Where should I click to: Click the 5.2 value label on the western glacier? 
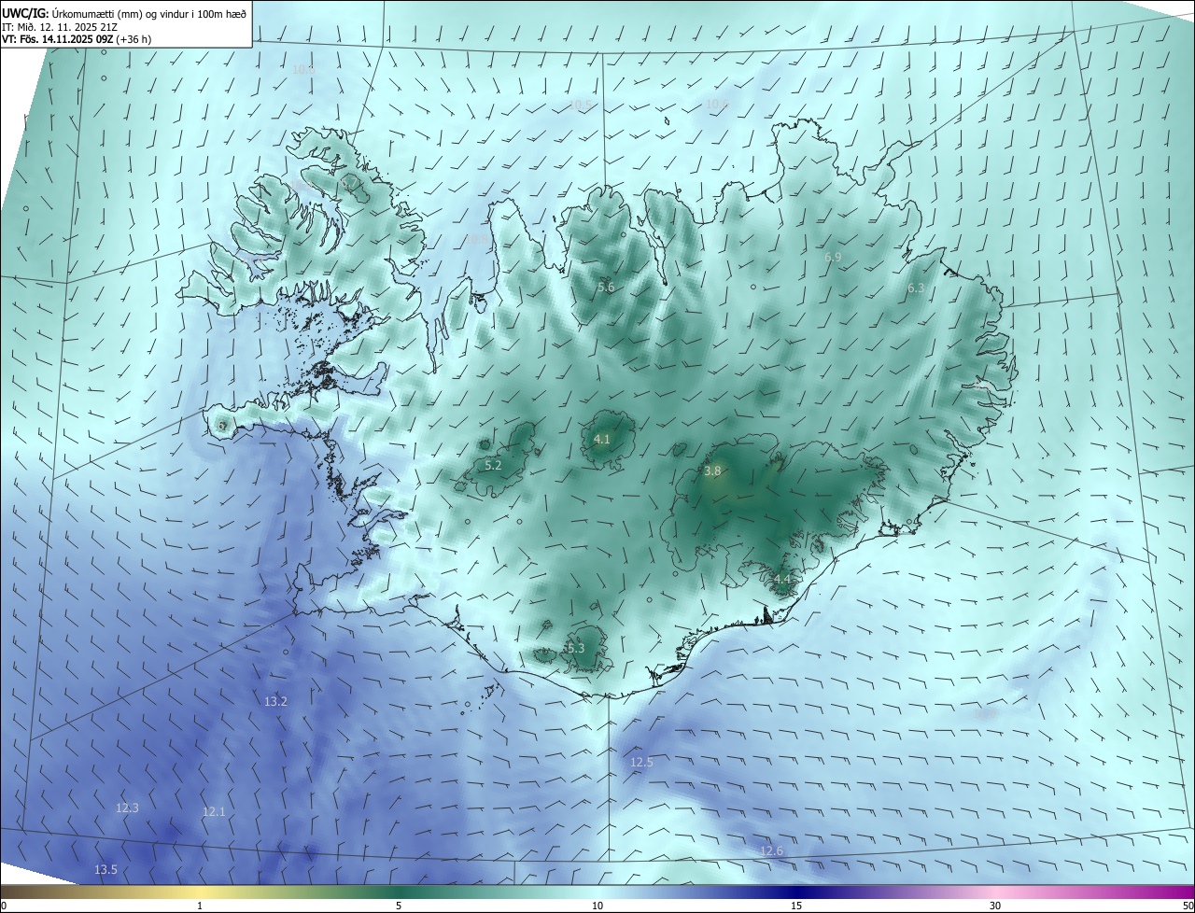(x=493, y=465)
